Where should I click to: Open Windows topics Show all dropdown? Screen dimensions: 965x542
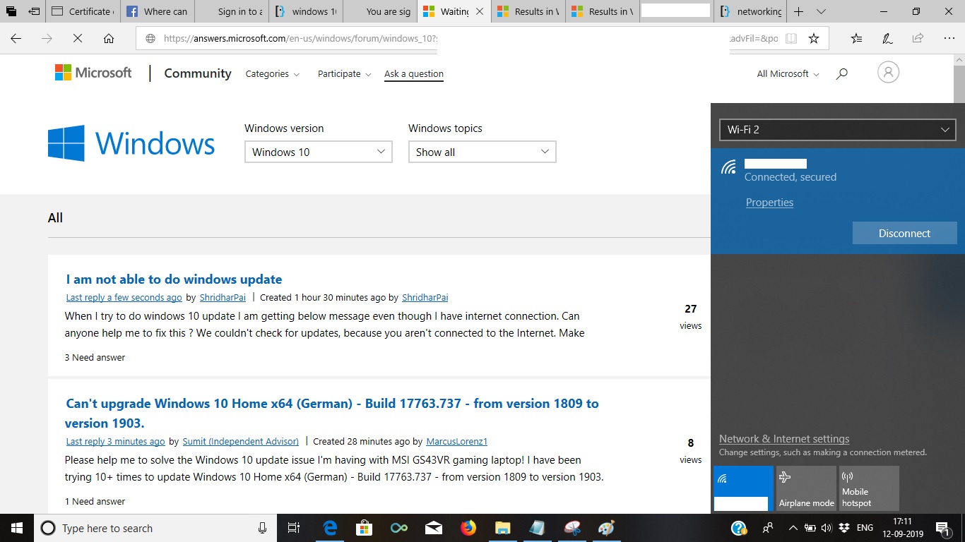click(482, 152)
